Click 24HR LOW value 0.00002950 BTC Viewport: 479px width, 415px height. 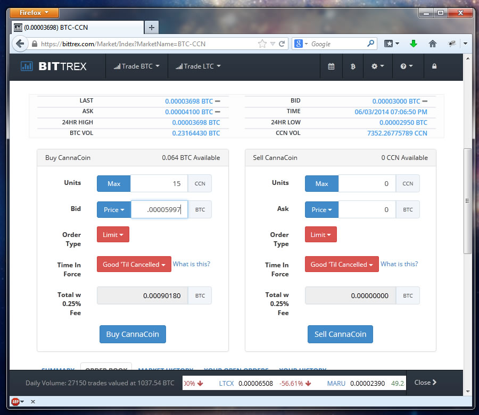[x=403, y=123]
